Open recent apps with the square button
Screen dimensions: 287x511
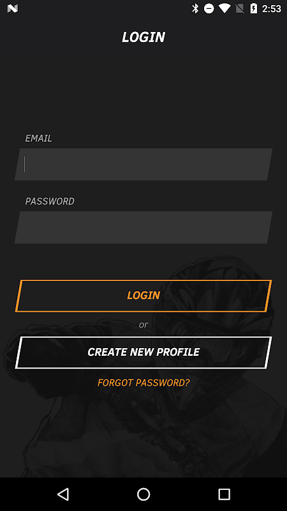[x=224, y=494]
